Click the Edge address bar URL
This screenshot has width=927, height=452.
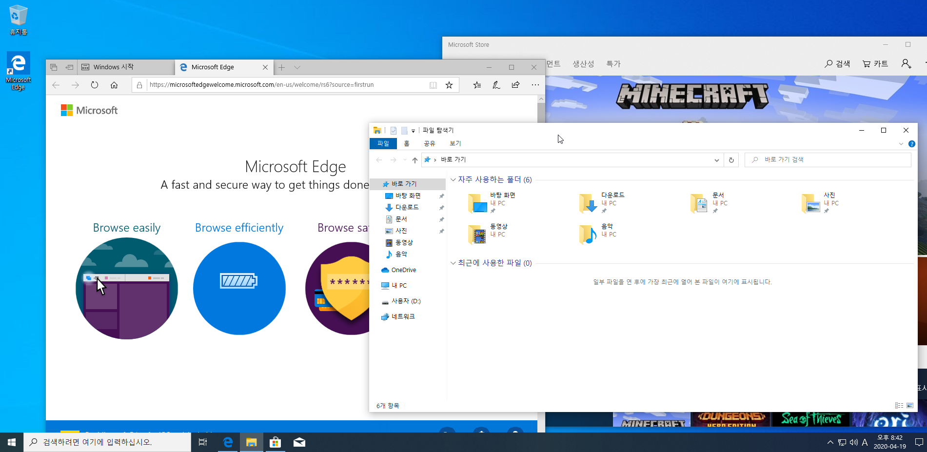pyautogui.click(x=261, y=85)
